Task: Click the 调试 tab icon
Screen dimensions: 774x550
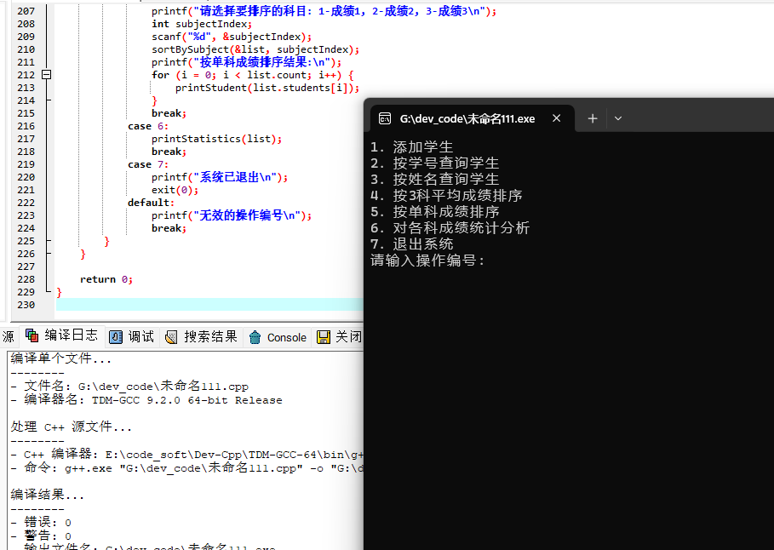Action: [116, 337]
